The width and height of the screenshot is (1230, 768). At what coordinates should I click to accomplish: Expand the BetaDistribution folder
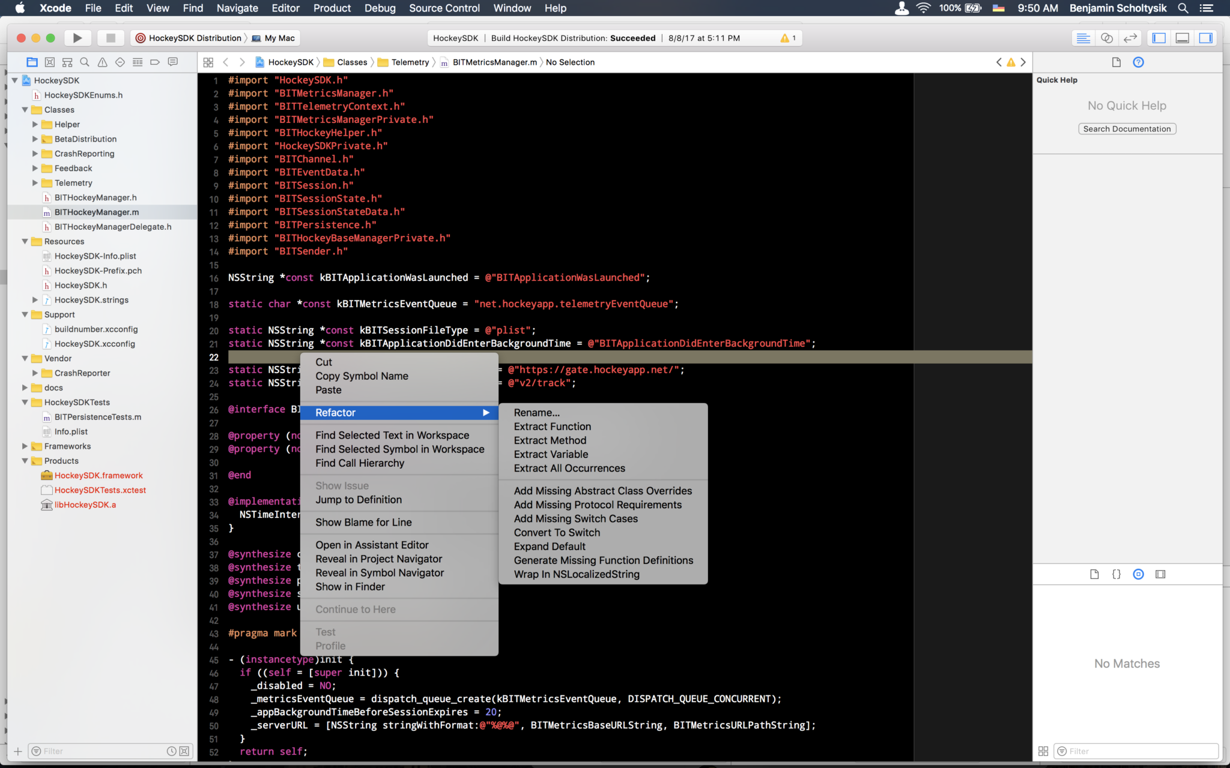[x=35, y=139]
